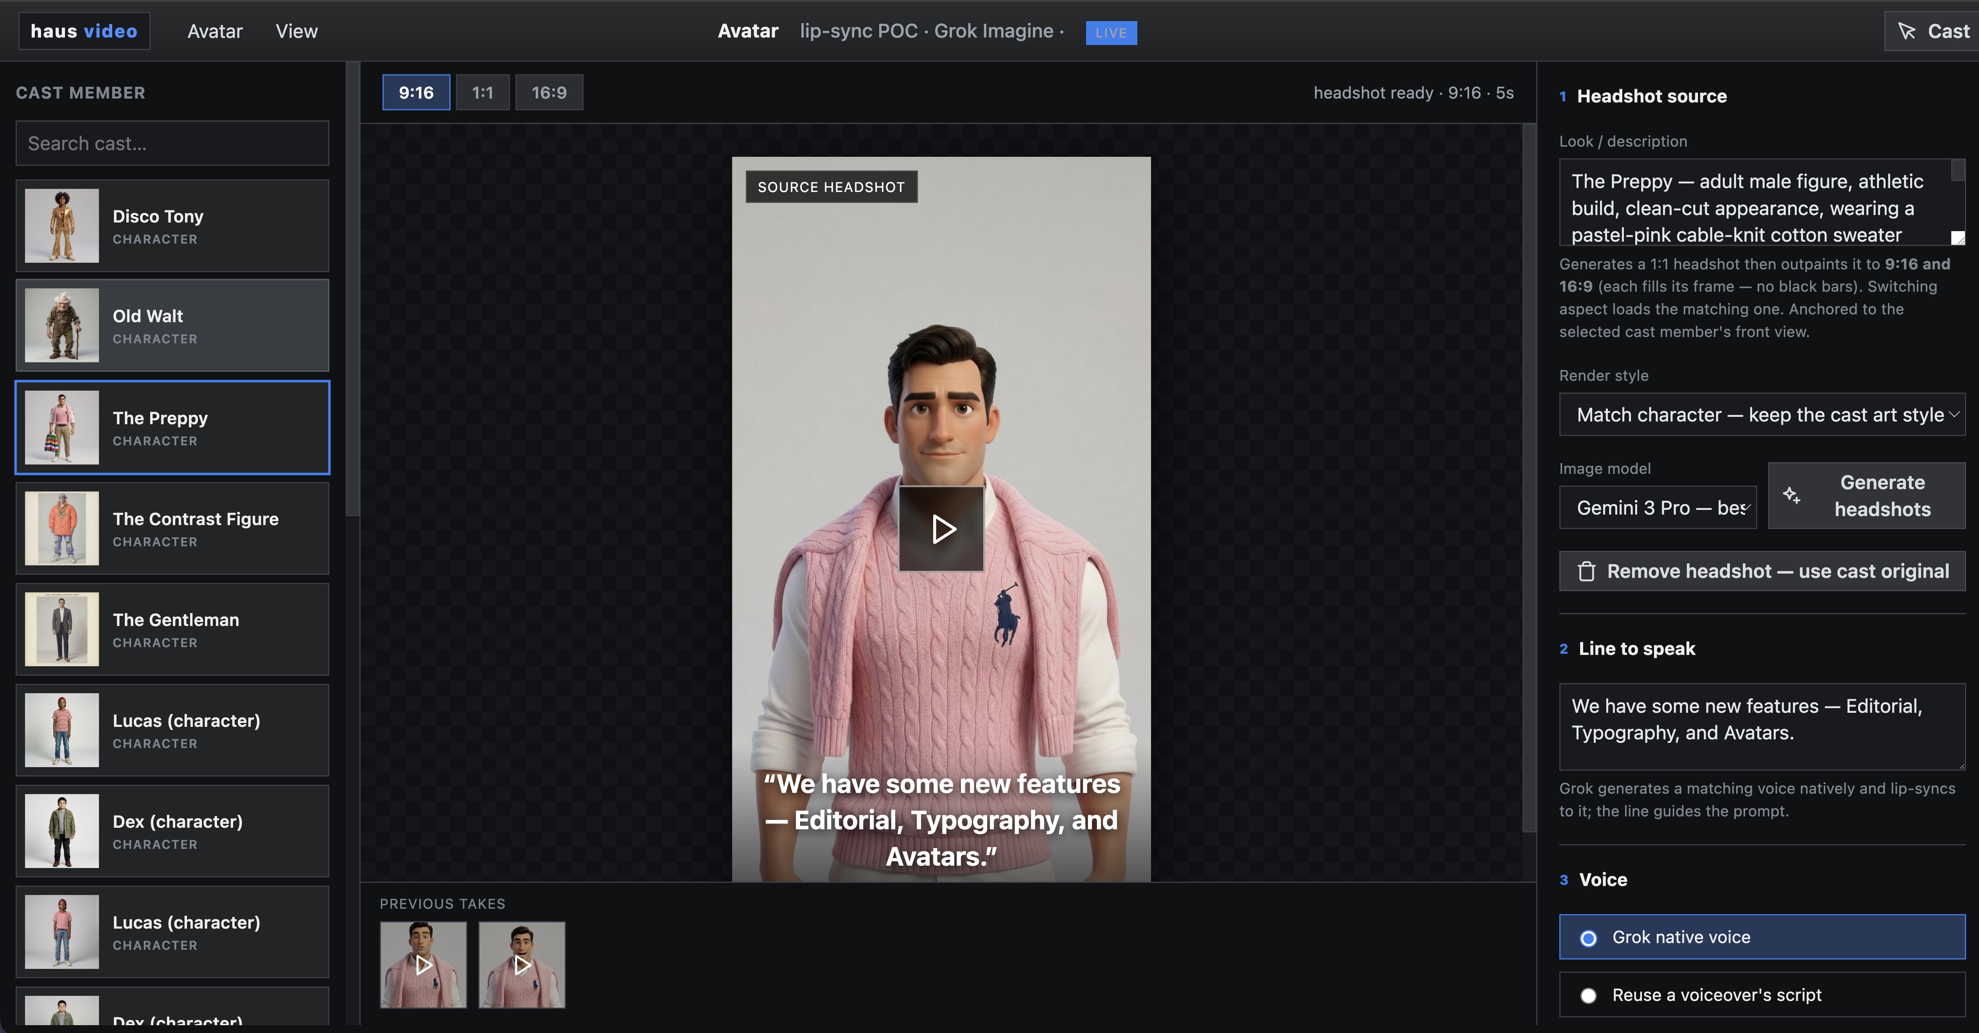The image size is (1979, 1033).
Task: Click the LIVE badge
Action: (1111, 32)
